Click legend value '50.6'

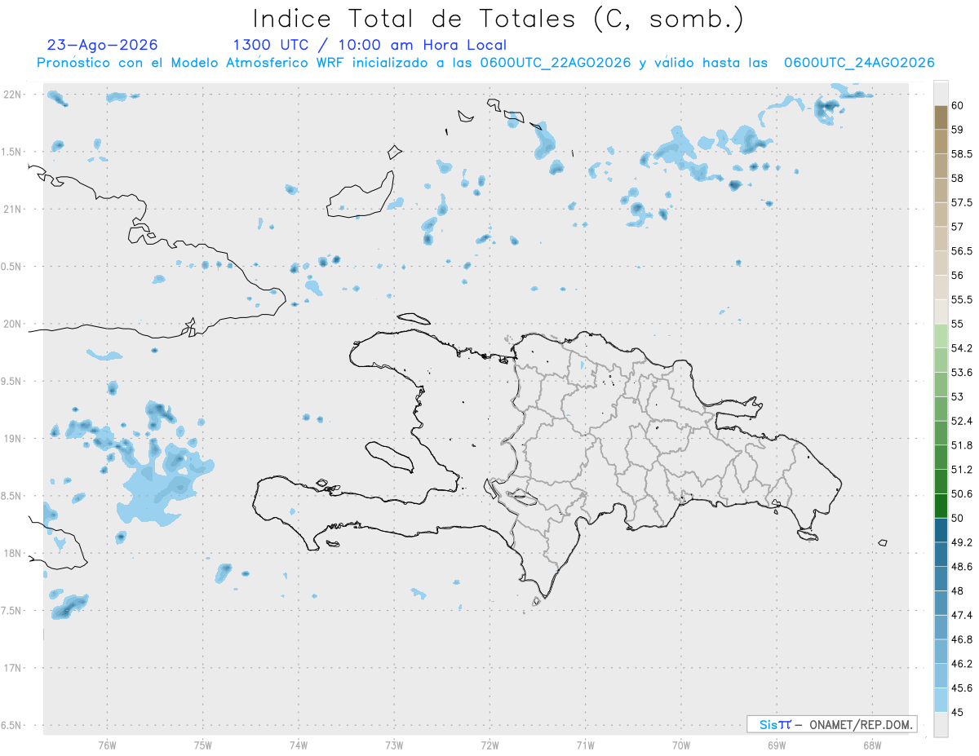click(x=961, y=494)
